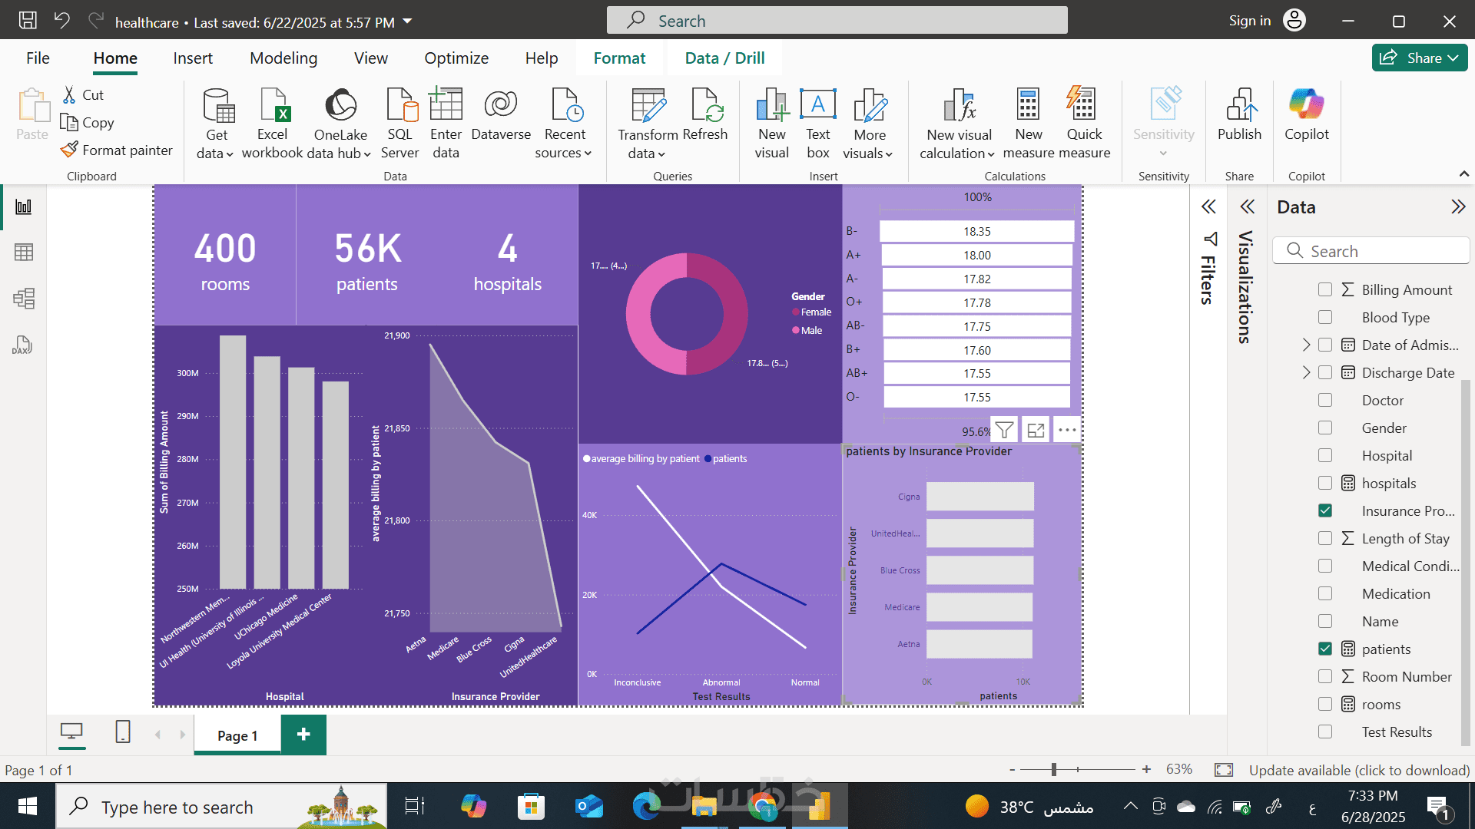Click the zoom slider in status bar
This screenshot has height=829, width=1475.
1054,770
